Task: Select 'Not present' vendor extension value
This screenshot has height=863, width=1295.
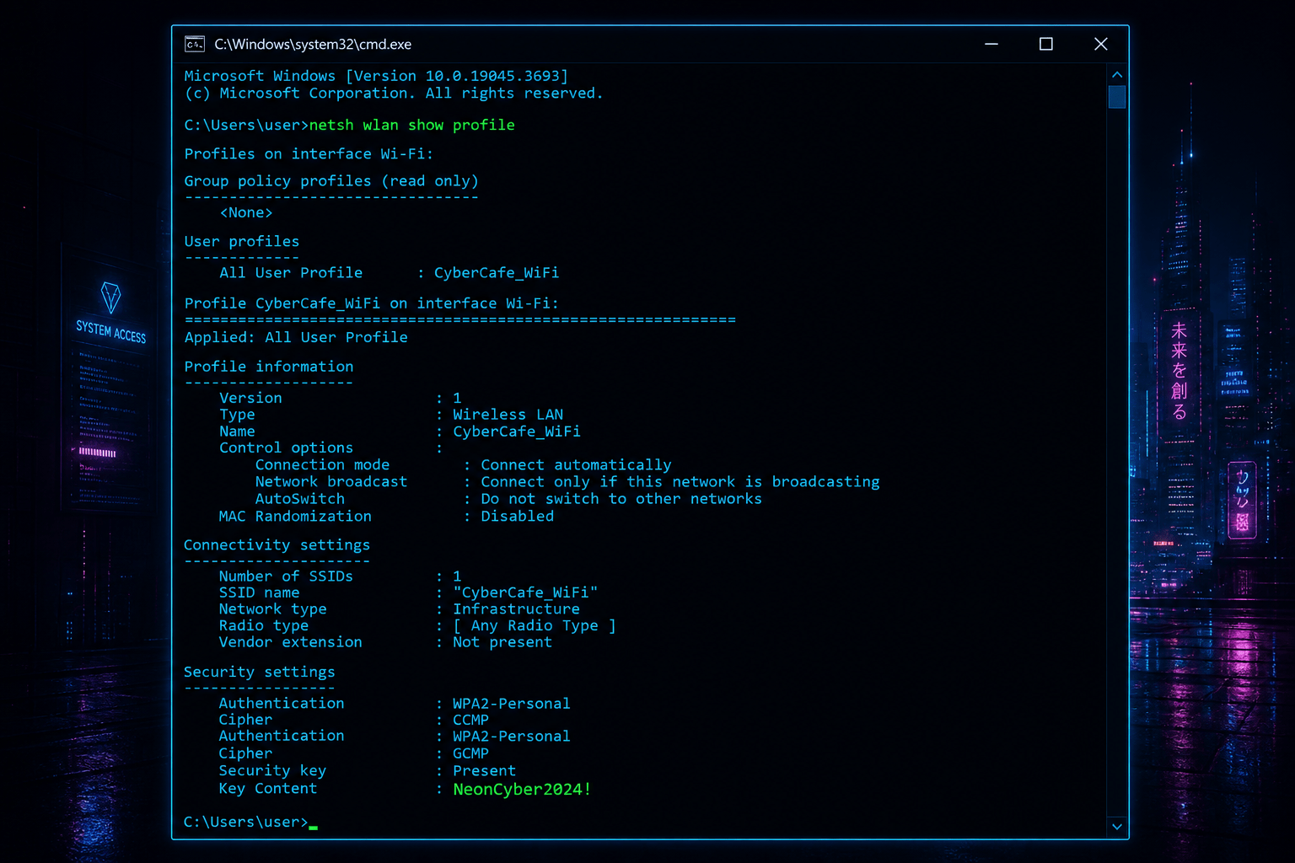Action: 502,642
